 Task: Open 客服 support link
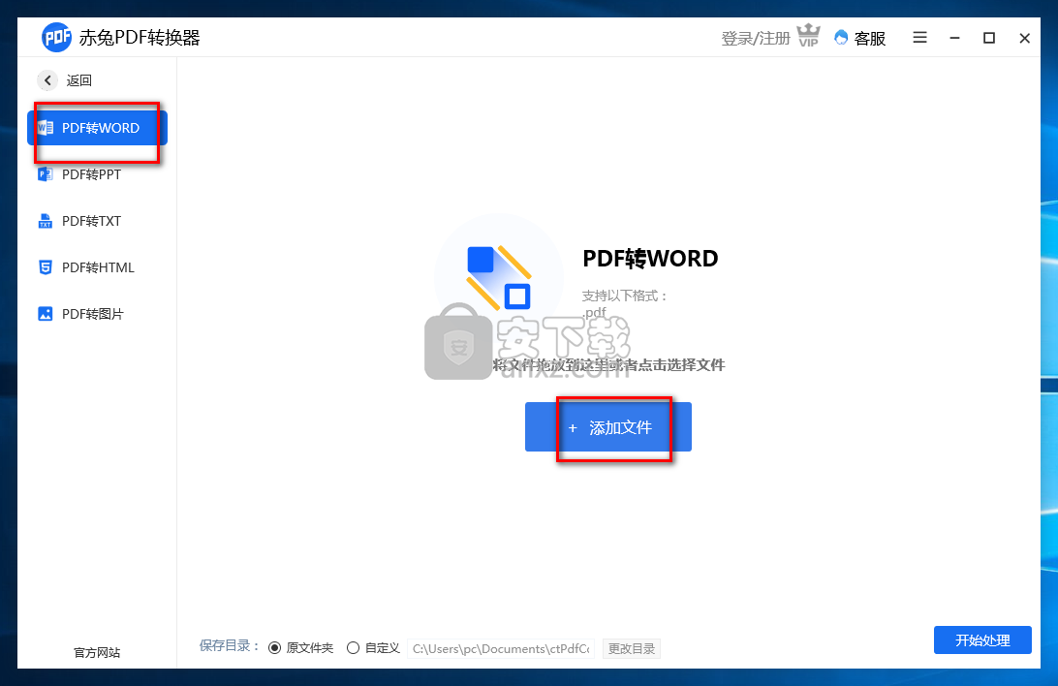(870, 39)
